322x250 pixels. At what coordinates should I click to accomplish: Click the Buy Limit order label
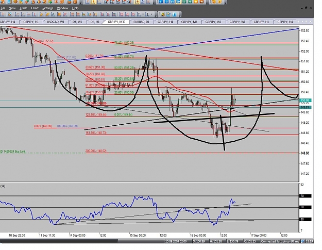pos(13,152)
